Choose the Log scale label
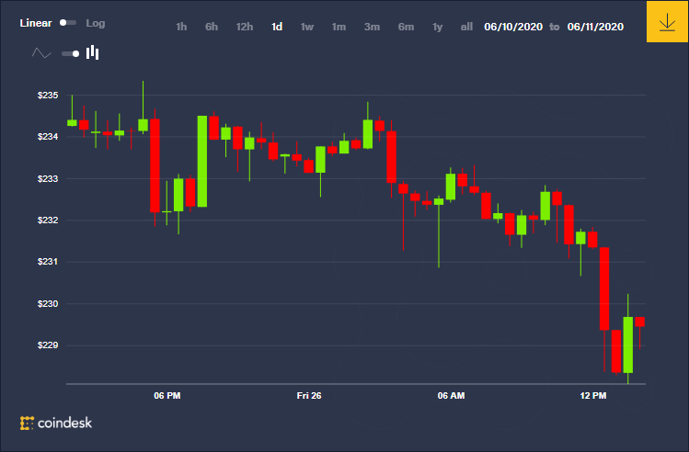Viewport: 689px width, 452px height. (96, 23)
